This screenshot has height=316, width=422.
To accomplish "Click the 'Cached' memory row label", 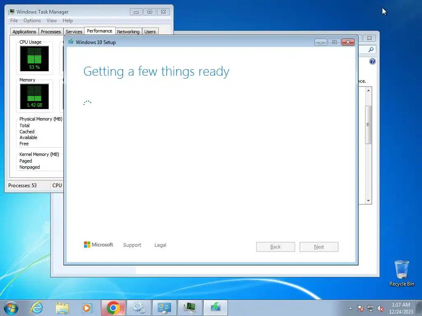I will pyautogui.click(x=27, y=132).
